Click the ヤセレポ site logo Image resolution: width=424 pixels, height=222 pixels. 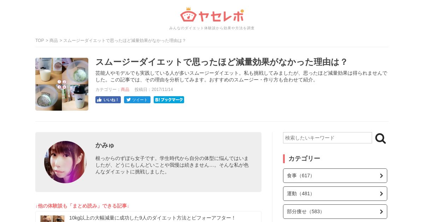click(x=212, y=15)
